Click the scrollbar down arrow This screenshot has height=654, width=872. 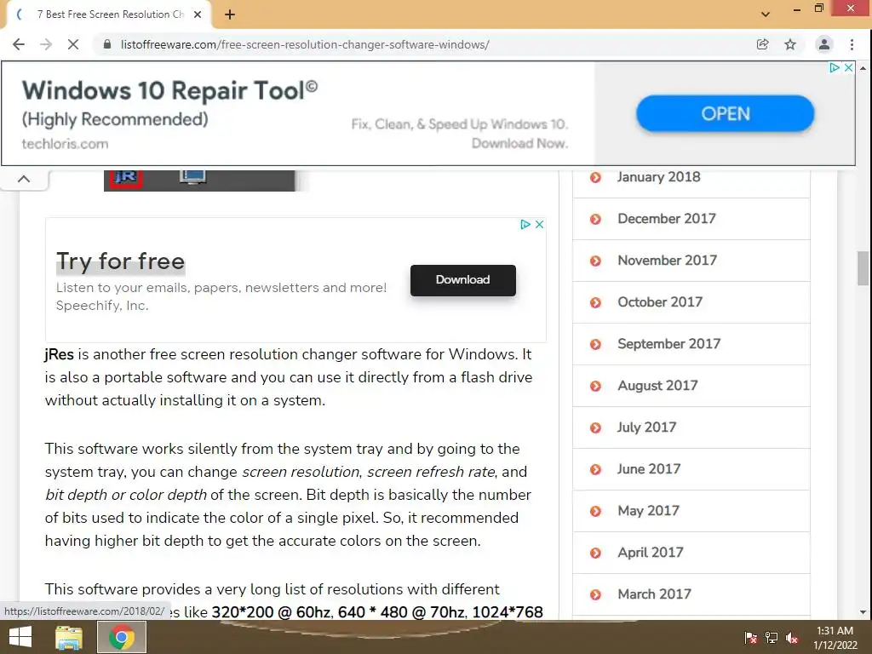pyautogui.click(x=863, y=612)
